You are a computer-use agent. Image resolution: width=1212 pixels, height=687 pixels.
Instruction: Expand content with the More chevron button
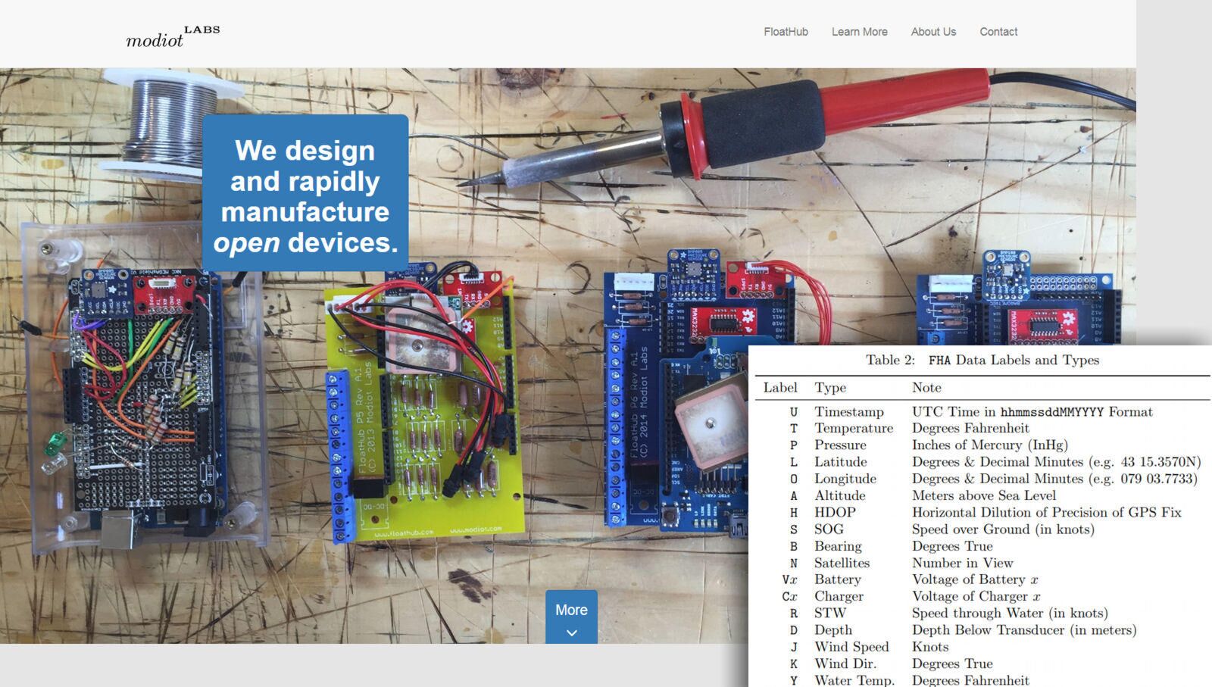tap(571, 617)
